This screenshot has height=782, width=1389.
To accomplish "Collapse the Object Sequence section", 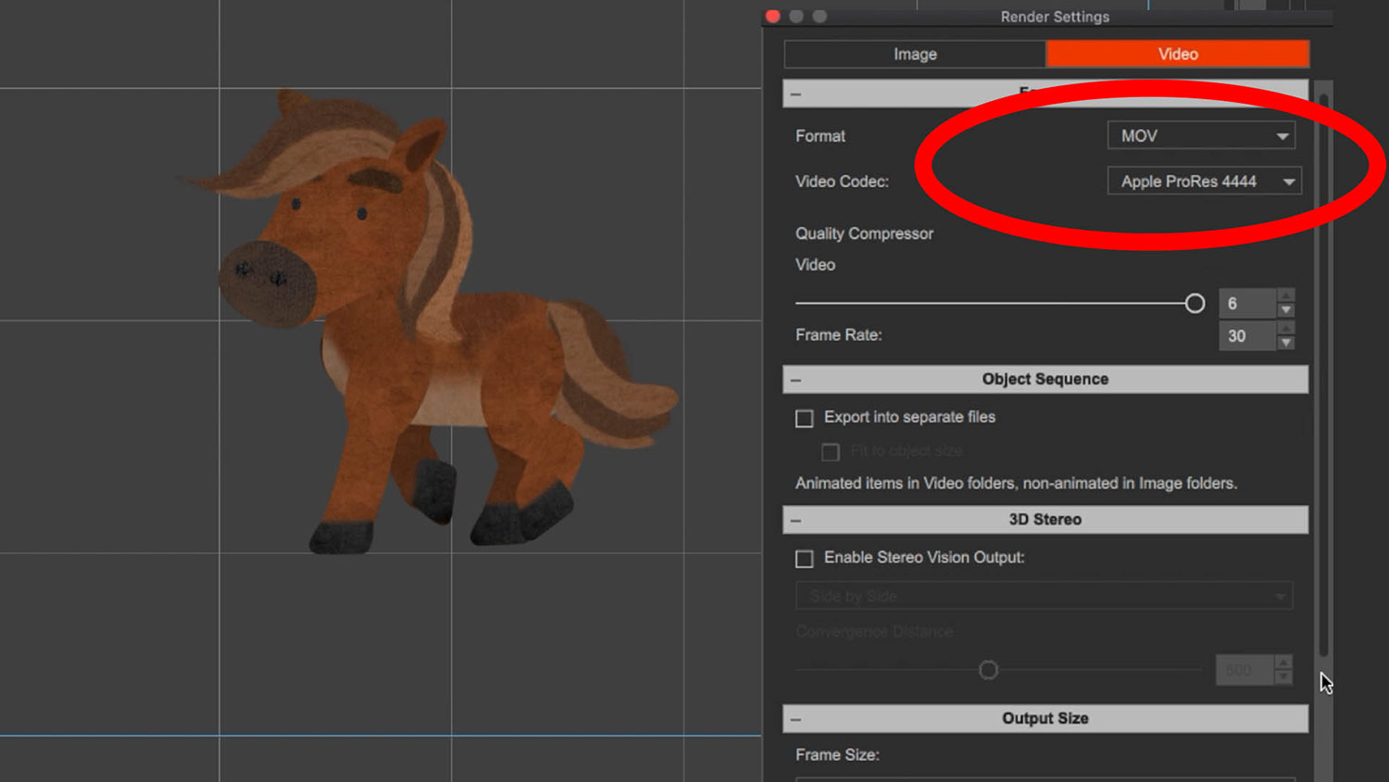I will coord(795,380).
